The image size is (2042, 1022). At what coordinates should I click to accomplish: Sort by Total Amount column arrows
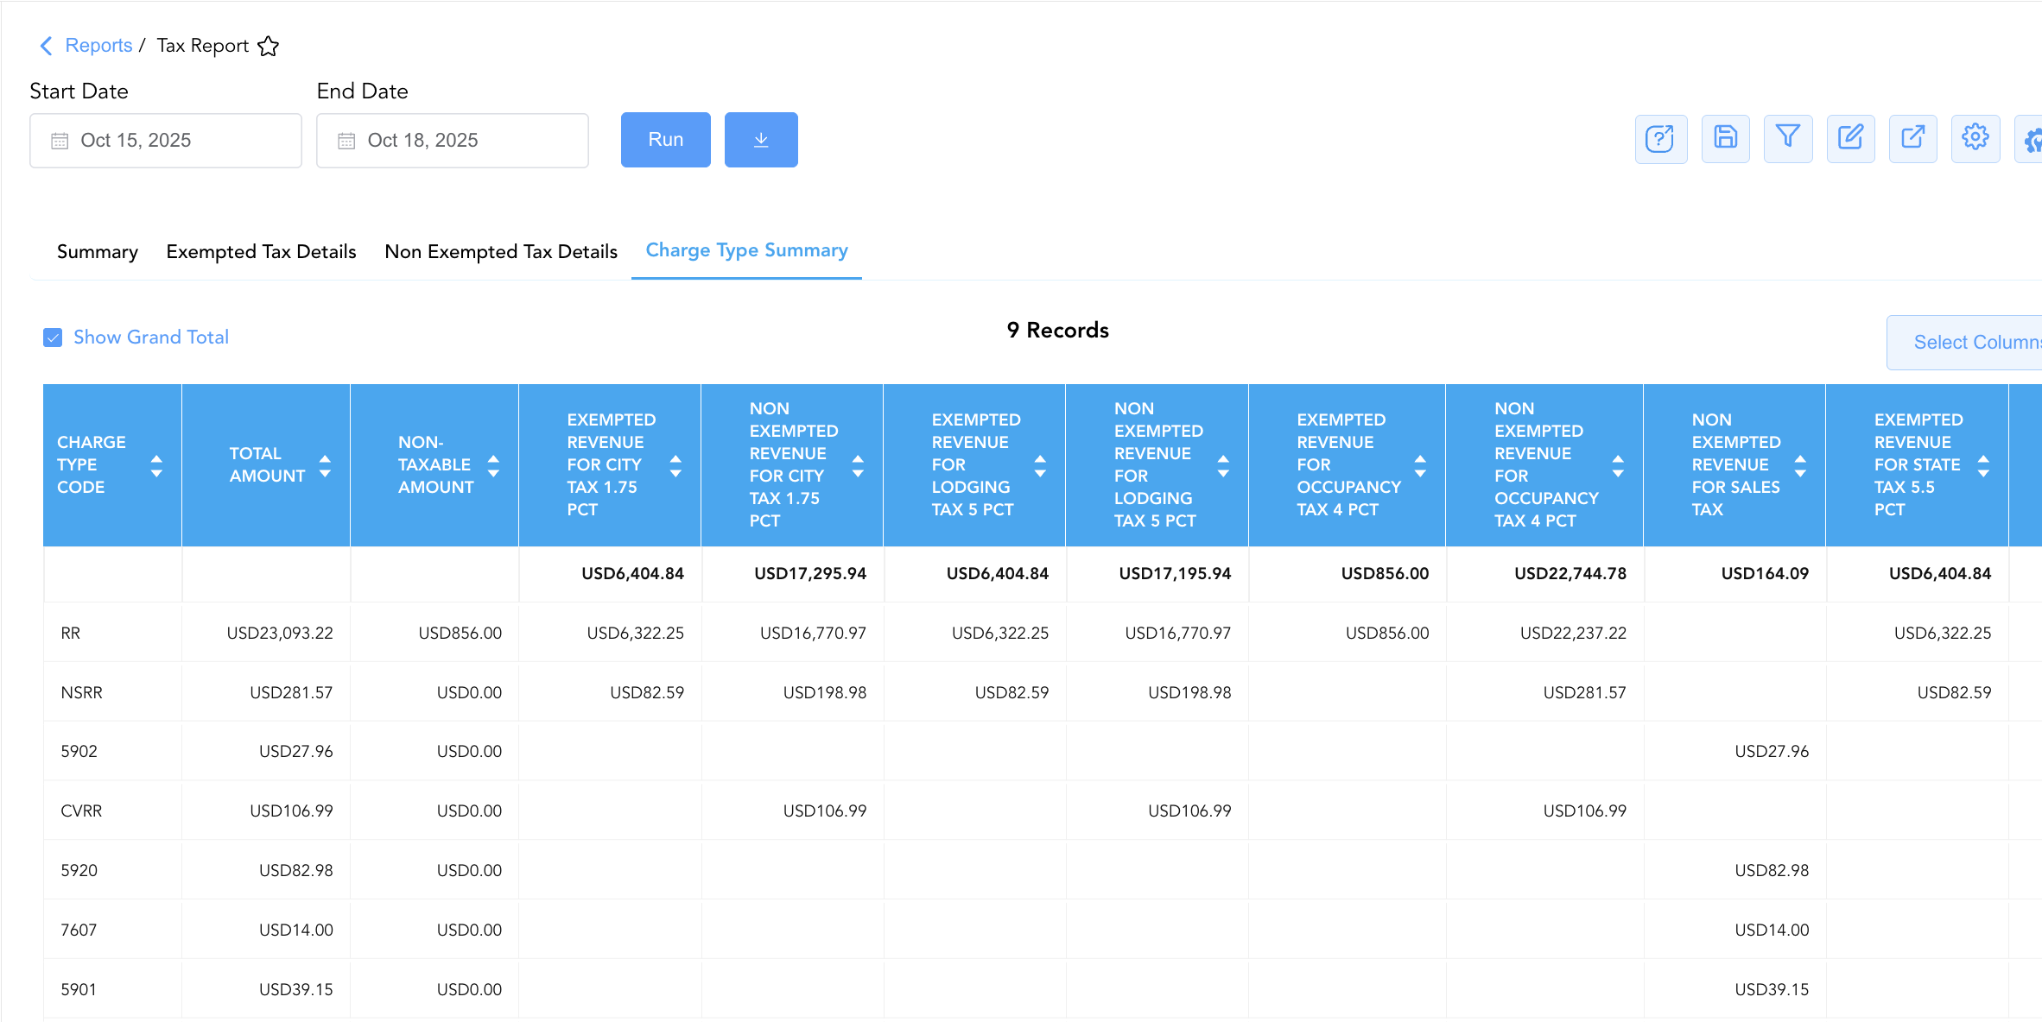coord(325,466)
